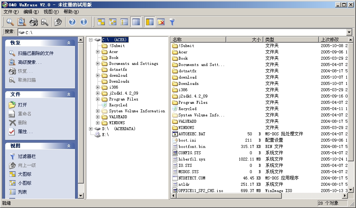Select the E:\ drive in the tree

(x=105, y=135)
